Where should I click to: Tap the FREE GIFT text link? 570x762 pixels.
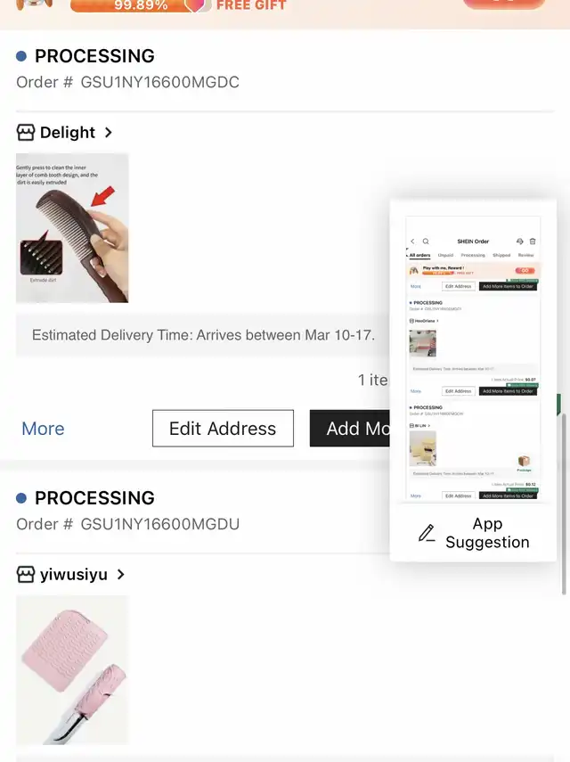(x=251, y=5)
